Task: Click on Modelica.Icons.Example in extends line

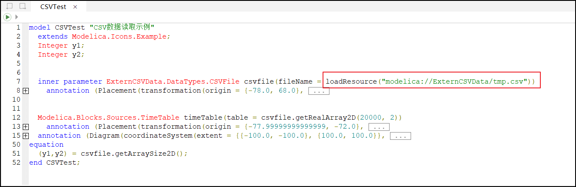Action: pos(121,36)
